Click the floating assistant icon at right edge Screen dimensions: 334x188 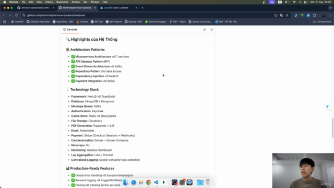(x=328, y=107)
